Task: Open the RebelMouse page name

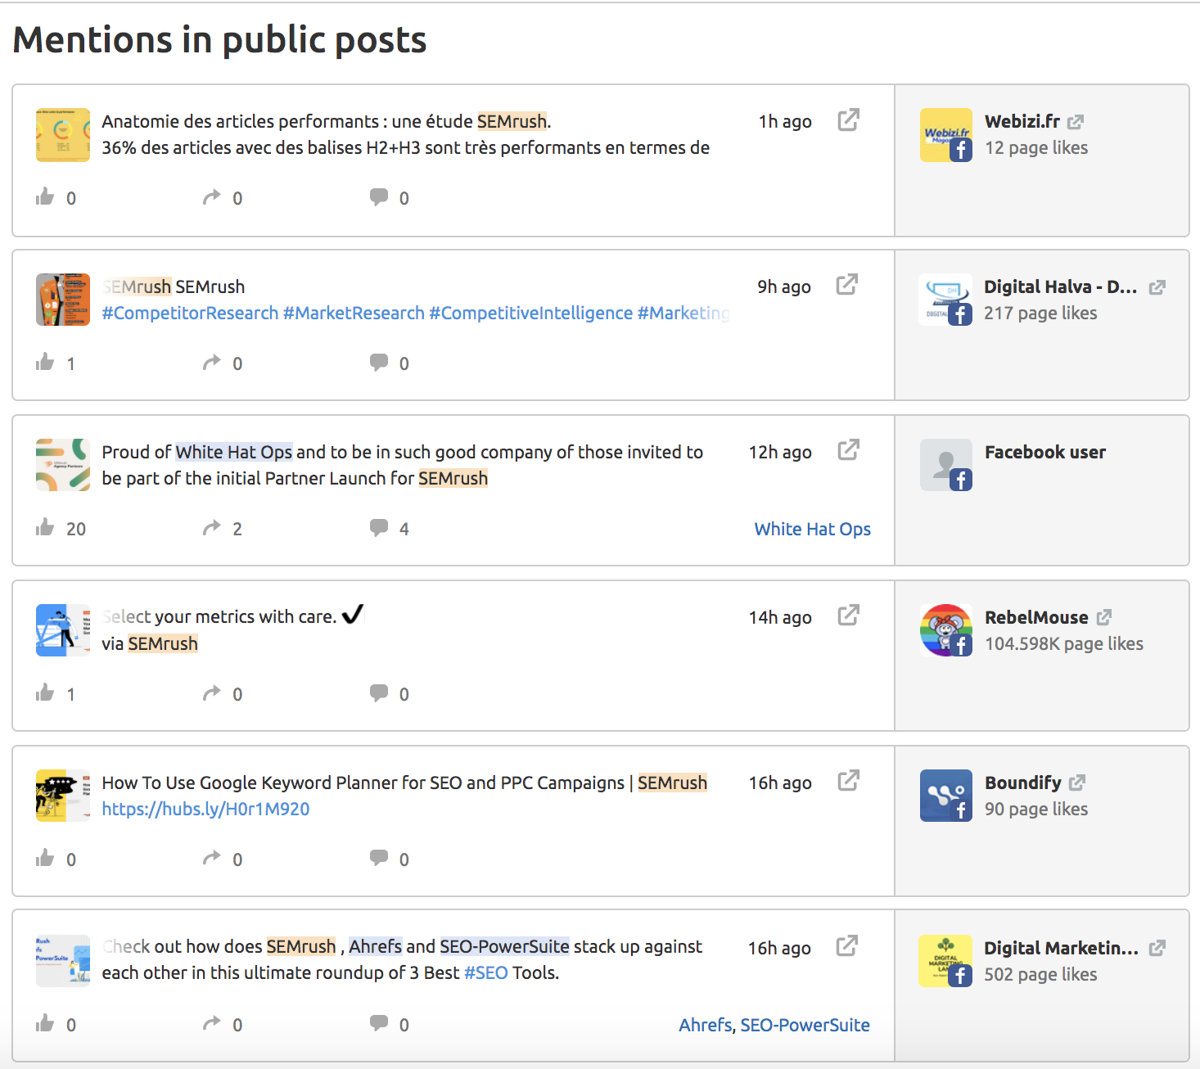Action: [1036, 617]
